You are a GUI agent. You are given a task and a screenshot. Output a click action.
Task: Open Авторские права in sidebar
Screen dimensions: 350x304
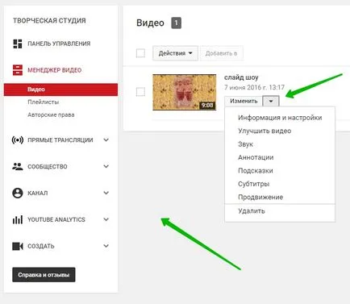51,115
